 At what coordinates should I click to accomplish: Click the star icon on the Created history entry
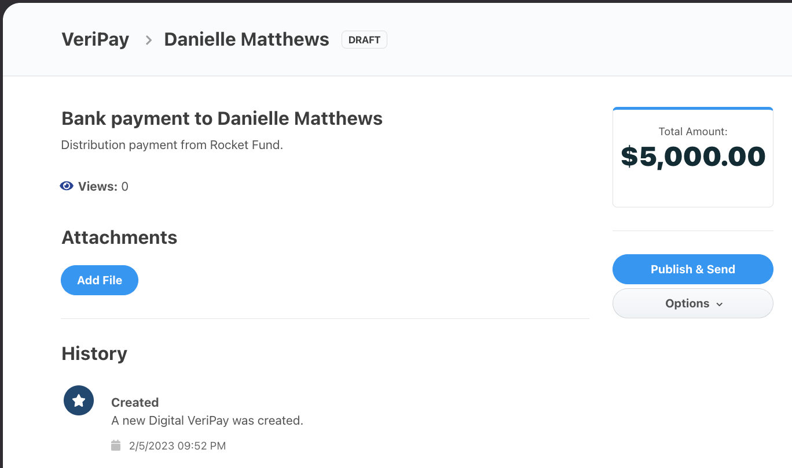79,400
